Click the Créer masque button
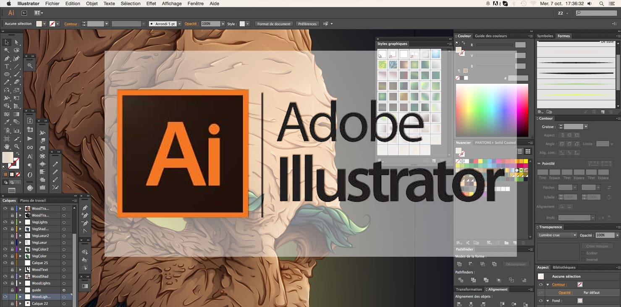 (597, 246)
